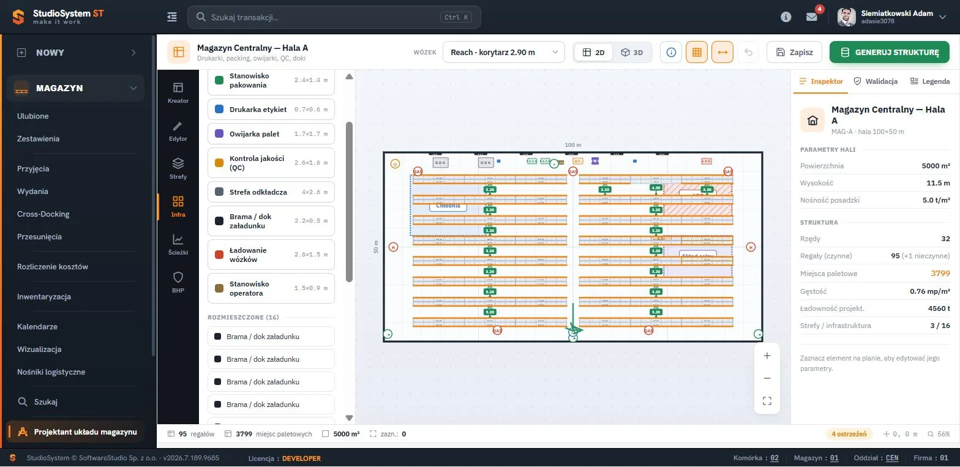Open the circled info button in the toolbar

point(671,52)
